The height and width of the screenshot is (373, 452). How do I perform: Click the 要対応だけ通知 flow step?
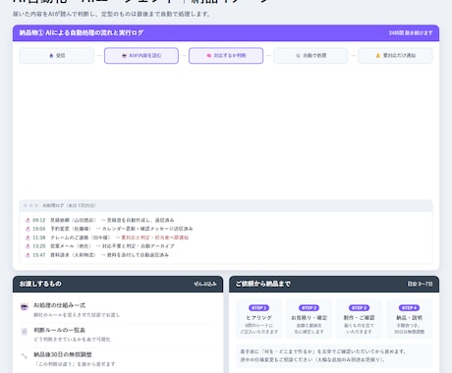(x=395, y=56)
